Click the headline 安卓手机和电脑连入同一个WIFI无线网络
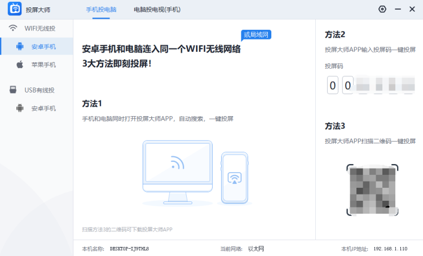423x256 pixels. 161,49
